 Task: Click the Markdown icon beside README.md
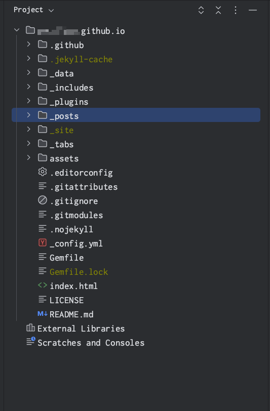click(42, 313)
